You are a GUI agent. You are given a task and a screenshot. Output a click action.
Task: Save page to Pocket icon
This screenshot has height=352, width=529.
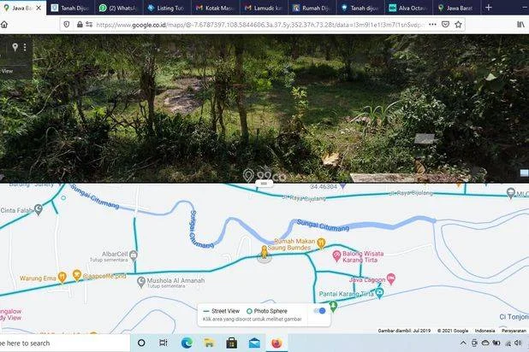(445, 24)
